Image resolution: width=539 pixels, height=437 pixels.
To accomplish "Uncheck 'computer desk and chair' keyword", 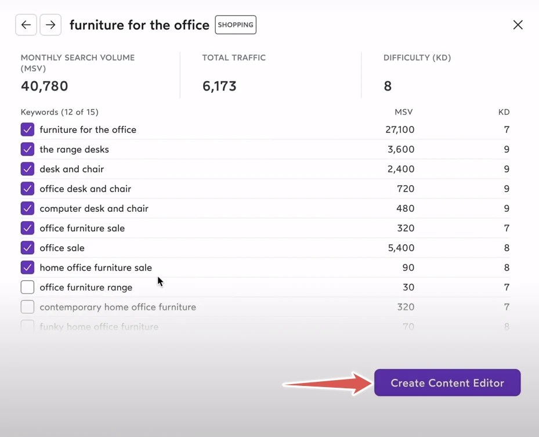I will coord(27,208).
